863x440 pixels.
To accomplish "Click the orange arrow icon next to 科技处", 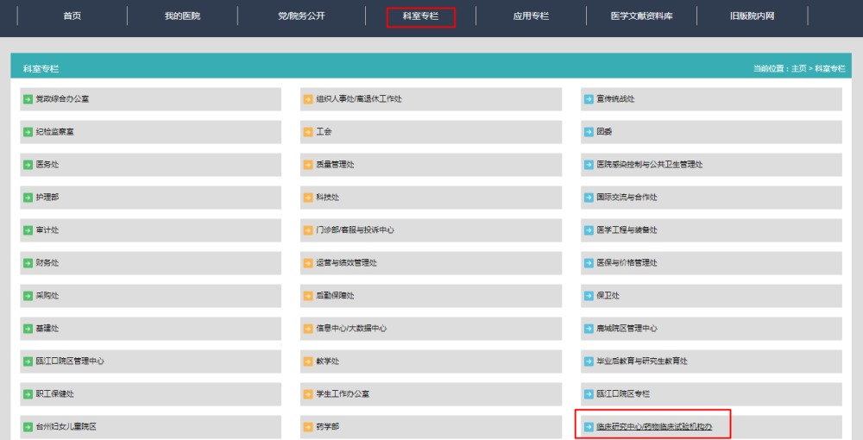I will pyautogui.click(x=308, y=198).
